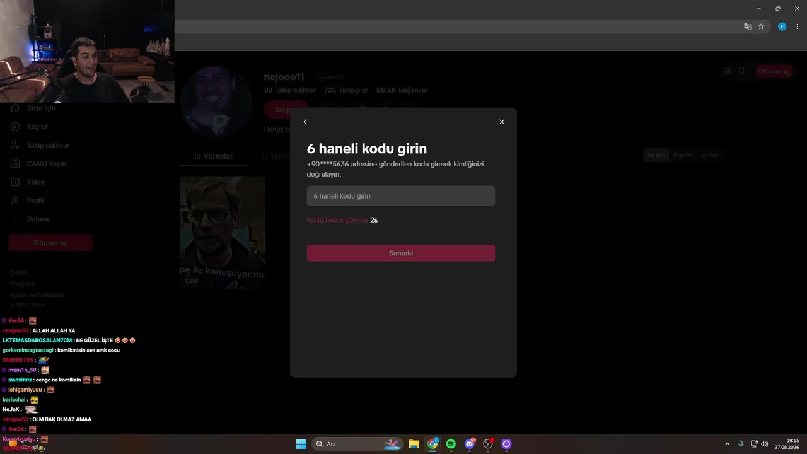Click the Oturum aç button in the page header
807x454 pixels.
tap(774, 71)
